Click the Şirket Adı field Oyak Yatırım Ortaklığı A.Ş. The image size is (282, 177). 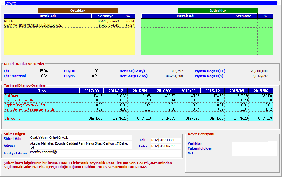click(x=81, y=138)
